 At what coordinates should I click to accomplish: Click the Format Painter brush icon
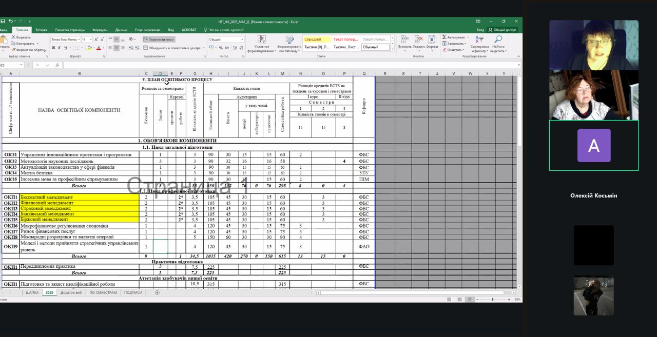click(13, 50)
